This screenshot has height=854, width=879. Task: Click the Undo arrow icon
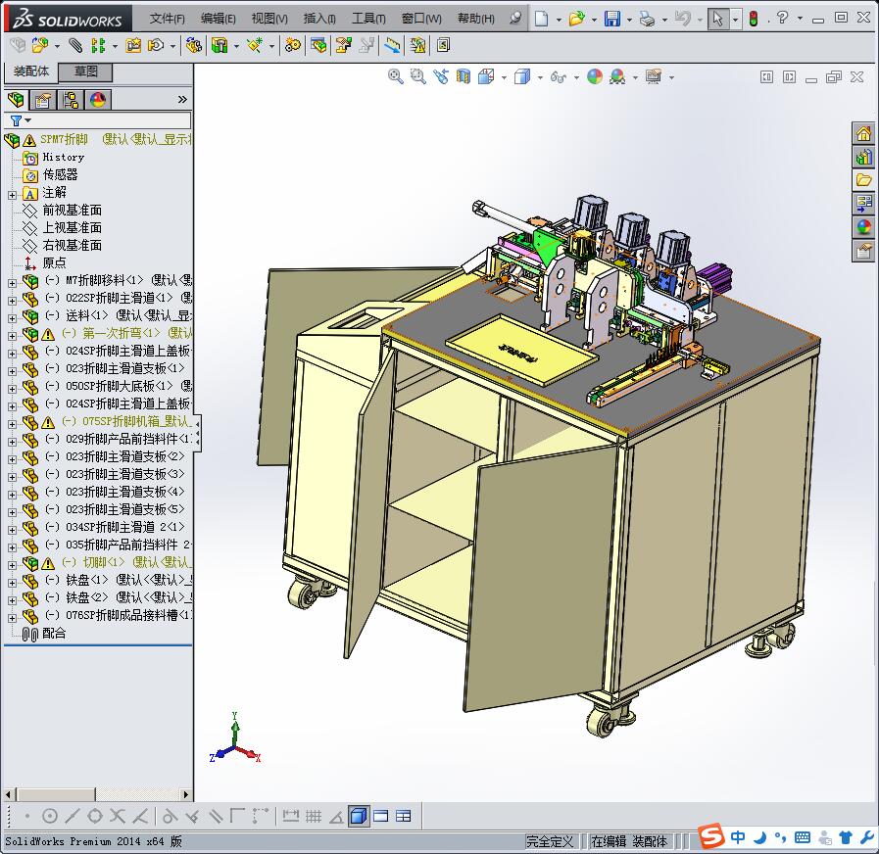pyautogui.click(x=682, y=19)
